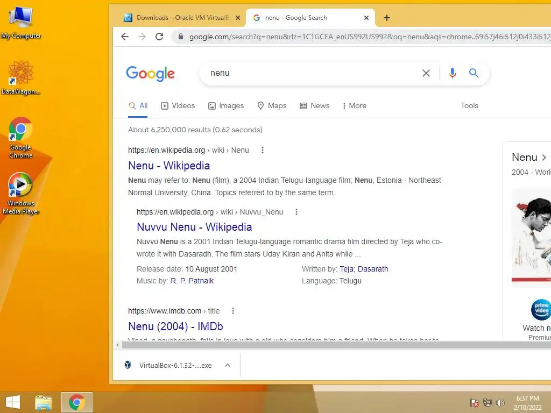Screen dimensions: 551x413
Task: Open Windows Media Player desktop icon
Action: 21,193
